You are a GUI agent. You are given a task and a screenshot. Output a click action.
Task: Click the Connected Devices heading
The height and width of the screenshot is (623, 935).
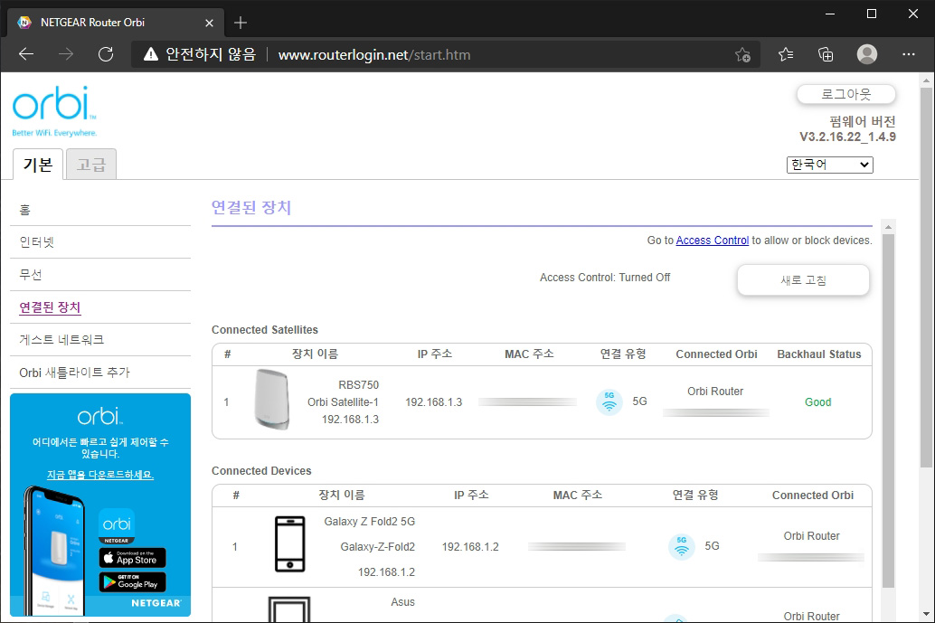(261, 471)
